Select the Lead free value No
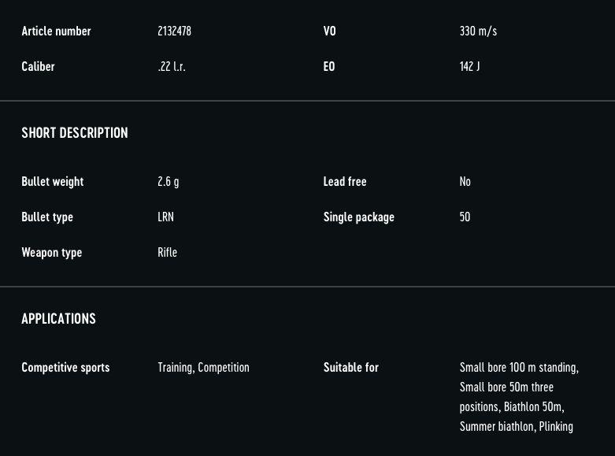This screenshot has height=456, width=615. [465, 181]
